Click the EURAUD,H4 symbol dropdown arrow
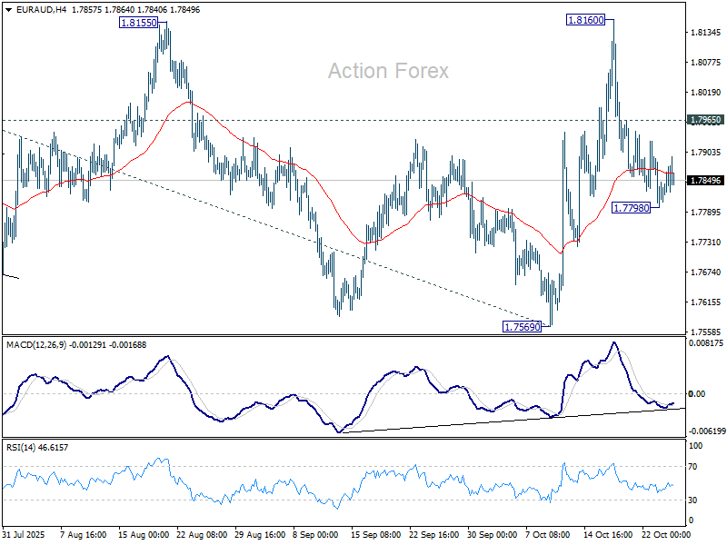Screen dimensions: 727x545 coord(7,12)
